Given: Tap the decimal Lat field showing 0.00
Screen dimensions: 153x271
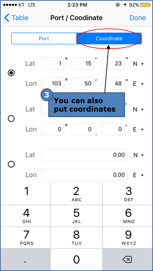Looking at the screenshot, I should point(84,155).
